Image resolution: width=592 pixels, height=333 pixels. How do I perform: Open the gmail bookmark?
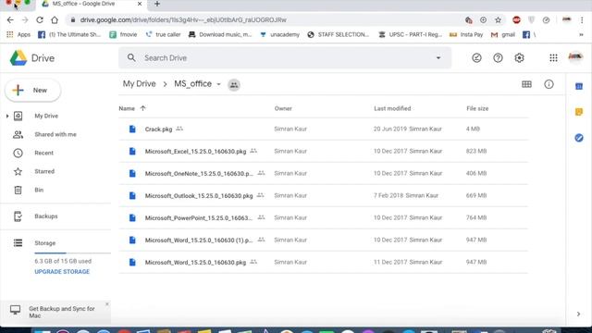click(503, 35)
